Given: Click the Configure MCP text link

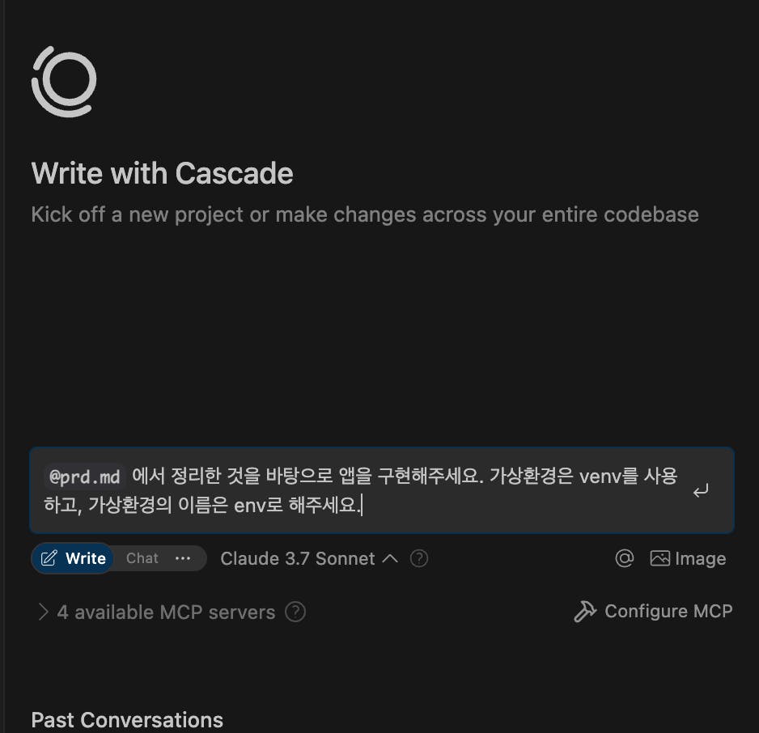Looking at the screenshot, I should click(x=668, y=612).
